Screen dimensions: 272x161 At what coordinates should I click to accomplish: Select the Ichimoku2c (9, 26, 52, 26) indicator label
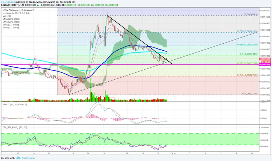[x=16, y=13]
